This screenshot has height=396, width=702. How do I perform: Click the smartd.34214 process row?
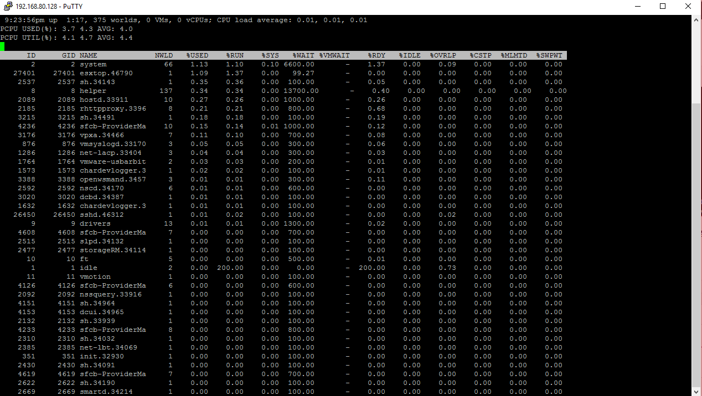(x=283, y=392)
